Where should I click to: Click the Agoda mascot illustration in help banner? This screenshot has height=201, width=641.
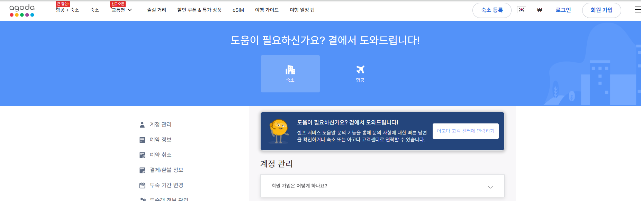coord(279,131)
